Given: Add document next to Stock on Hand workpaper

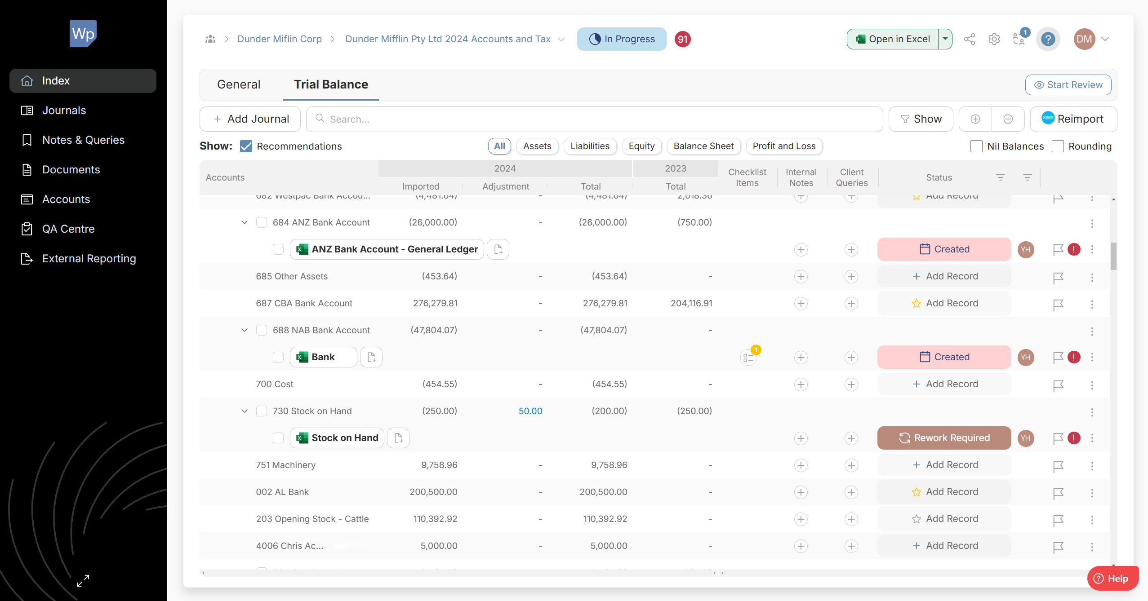Looking at the screenshot, I should (x=399, y=438).
